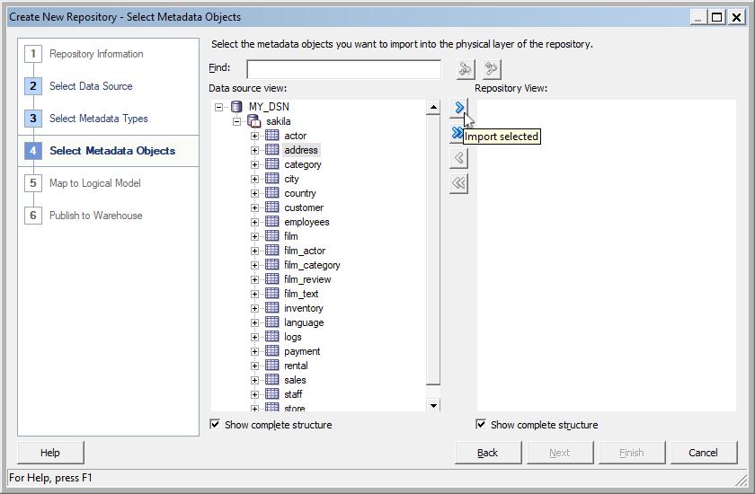Click the Import selected arrow button
The image size is (755, 494).
pyautogui.click(x=459, y=108)
